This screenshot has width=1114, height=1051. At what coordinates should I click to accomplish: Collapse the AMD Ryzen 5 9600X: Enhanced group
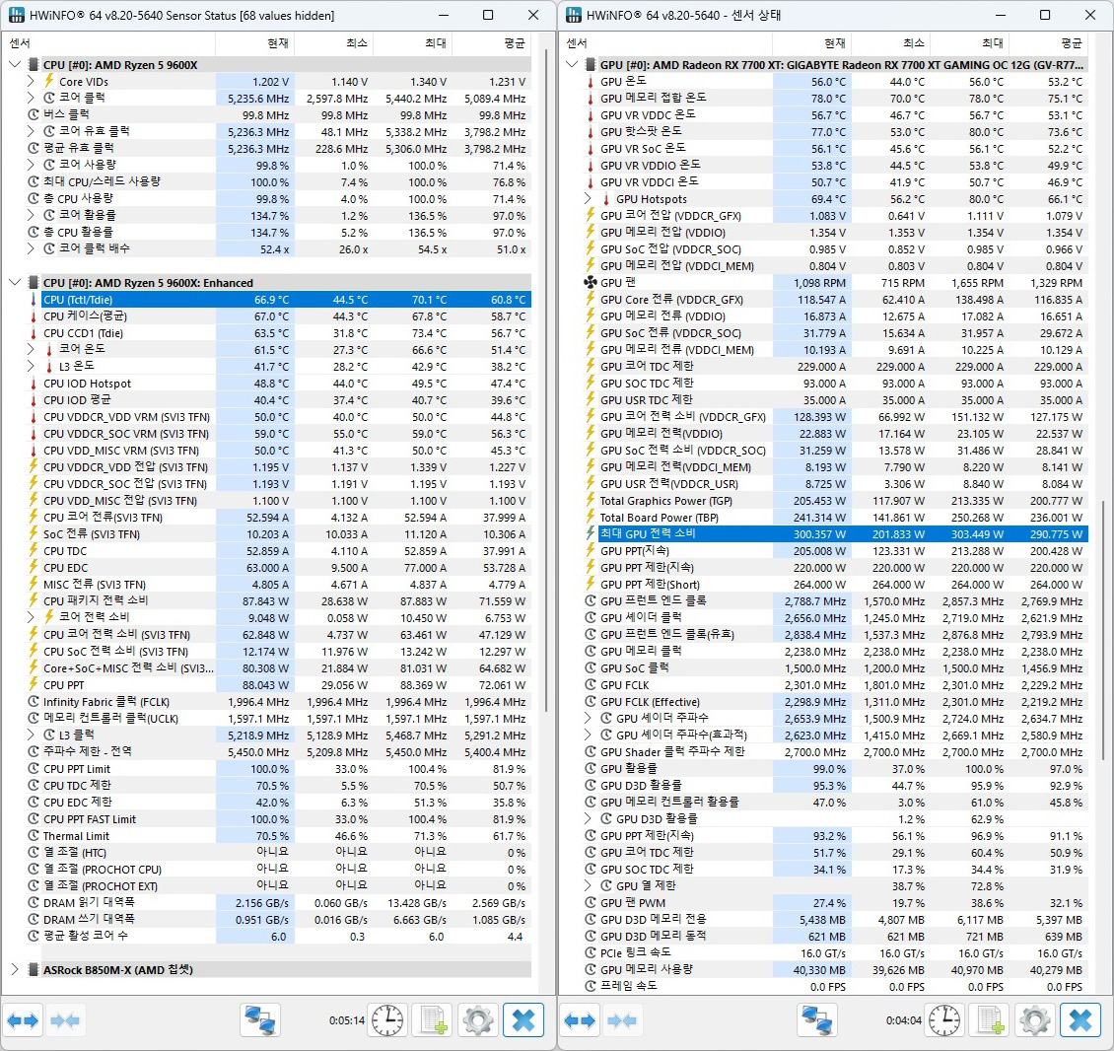point(15,282)
